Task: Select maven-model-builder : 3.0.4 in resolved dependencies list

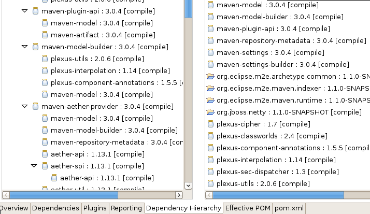Action: click(280, 17)
